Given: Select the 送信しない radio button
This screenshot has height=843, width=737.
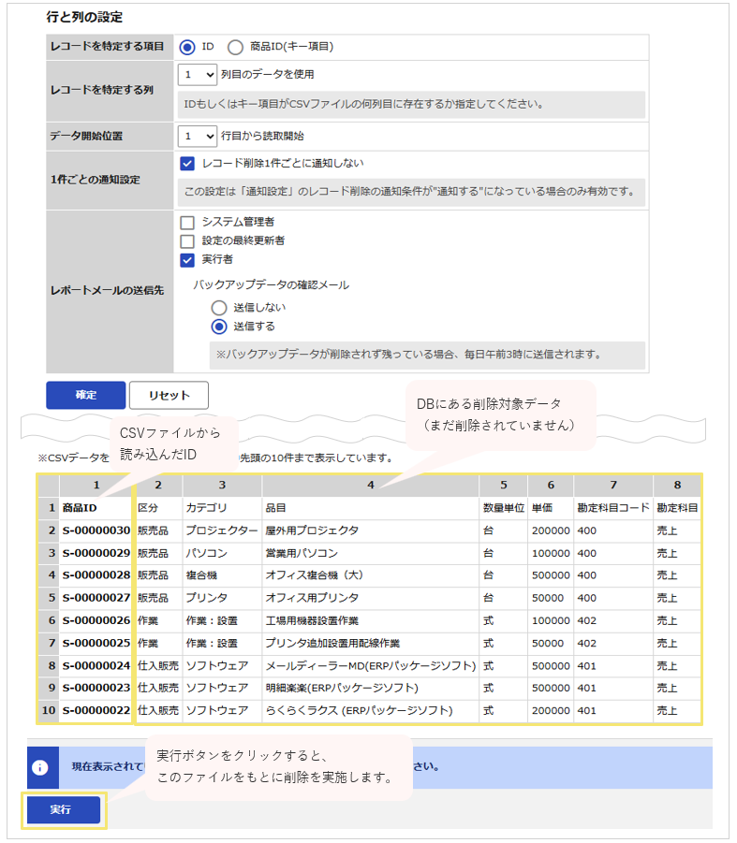Looking at the screenshot, I should (219, 308).
